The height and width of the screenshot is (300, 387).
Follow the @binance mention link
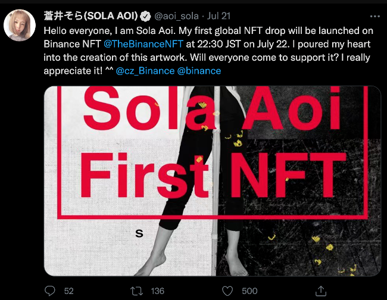click(199, 71)
